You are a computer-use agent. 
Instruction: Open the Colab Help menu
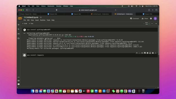point(53,20)
